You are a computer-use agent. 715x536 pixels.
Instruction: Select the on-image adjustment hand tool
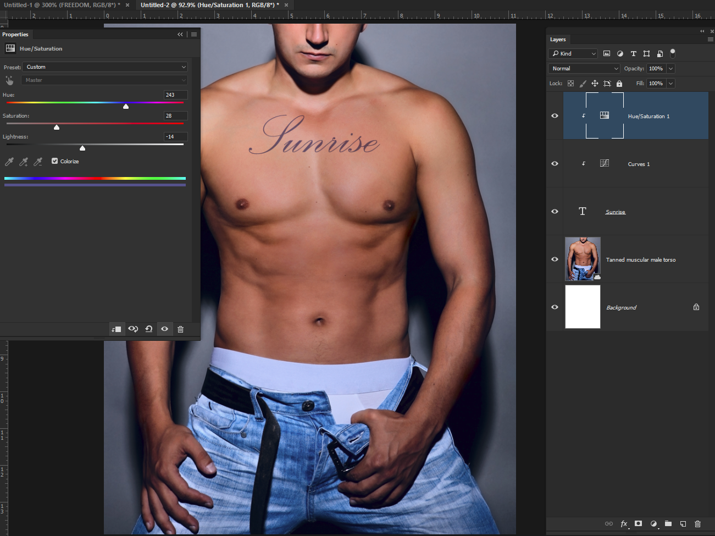click(x=9, y=80)
